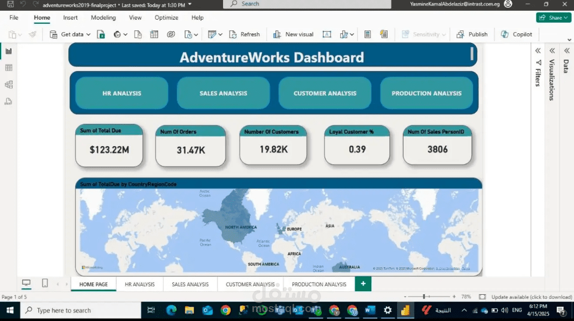
Task: Open the OneLake data hub icon
Action: click(x=117, y=35)
